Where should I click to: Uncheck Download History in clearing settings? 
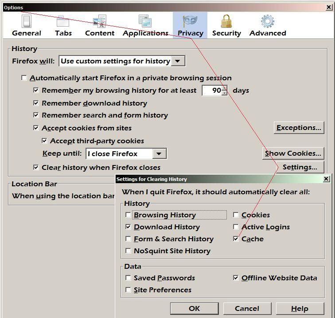point(128,227)
